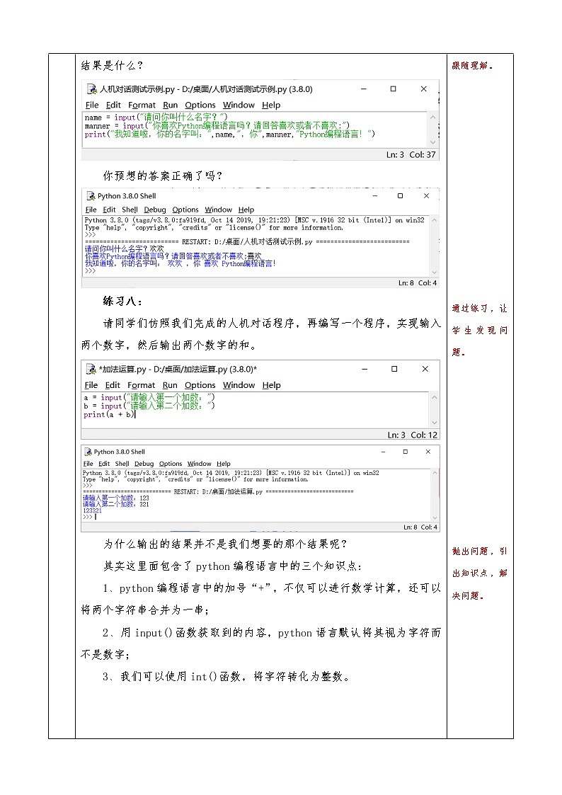
Task: Open Window menu in shell running 人机对话测试示例.py
Action: (219, 210)
